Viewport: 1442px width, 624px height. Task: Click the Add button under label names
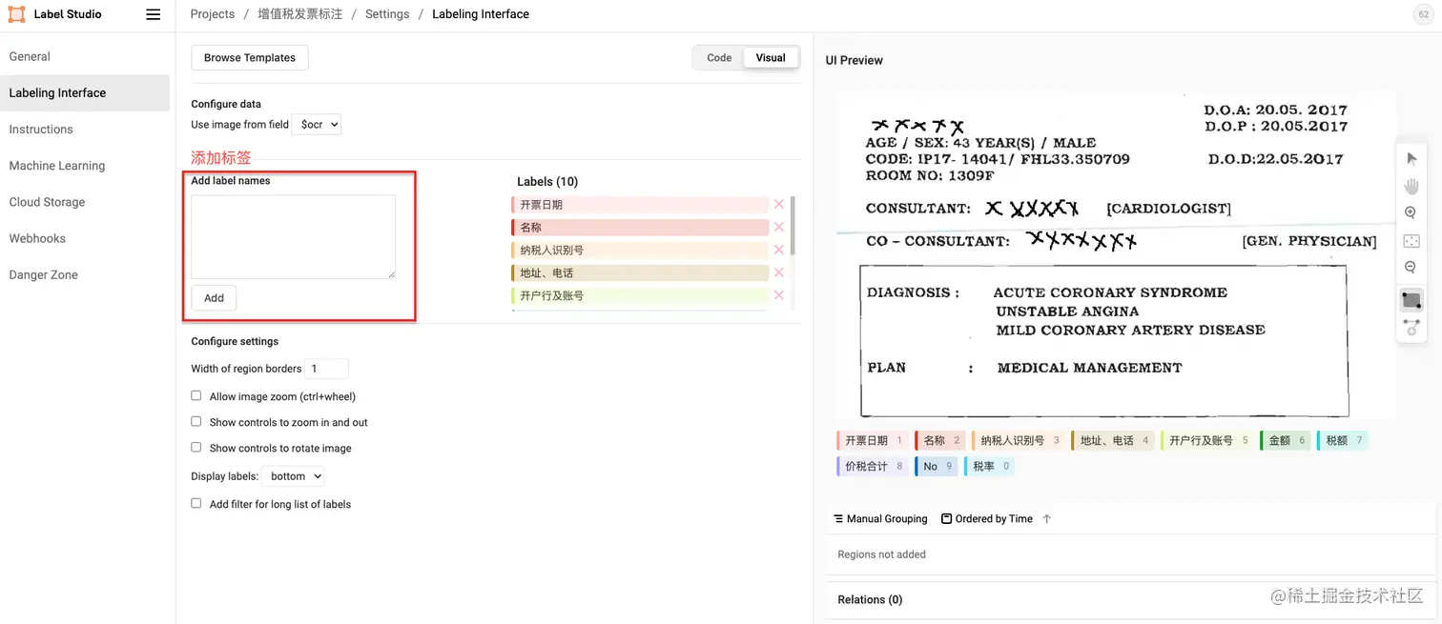click(x=214, y=298)
